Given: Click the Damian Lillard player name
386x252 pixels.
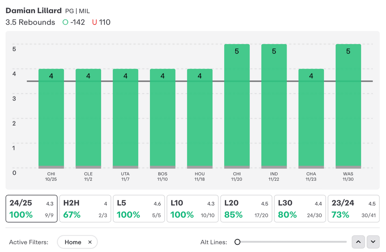Looking at the screenshot, I should (x=34, y=11).
